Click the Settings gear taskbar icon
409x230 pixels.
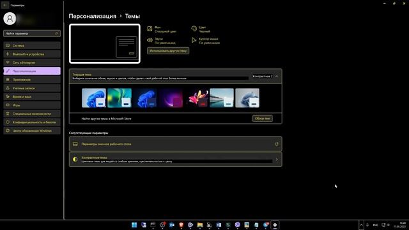(275, 225)
